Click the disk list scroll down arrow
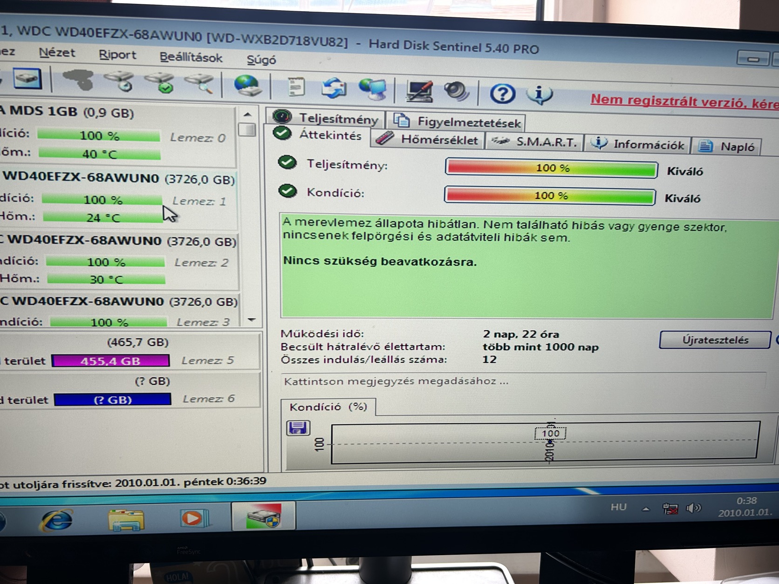This screenshot has height=584, width=779. pyautogui.click(x=252, y=320)
